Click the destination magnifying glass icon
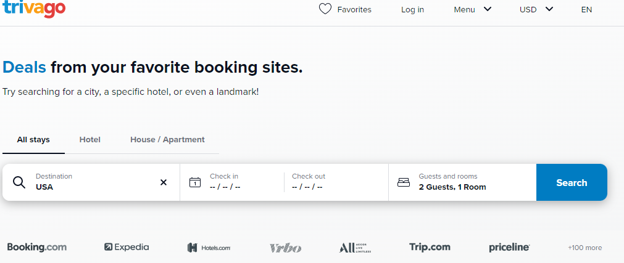The image size is (624, 263). [19, 182]
